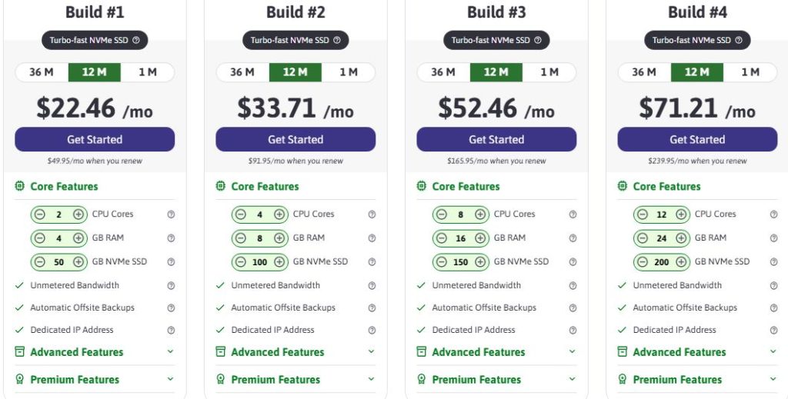Click Get Started for Build #1
This screenshot has height=399, width=788.
(x=95, y=139)
